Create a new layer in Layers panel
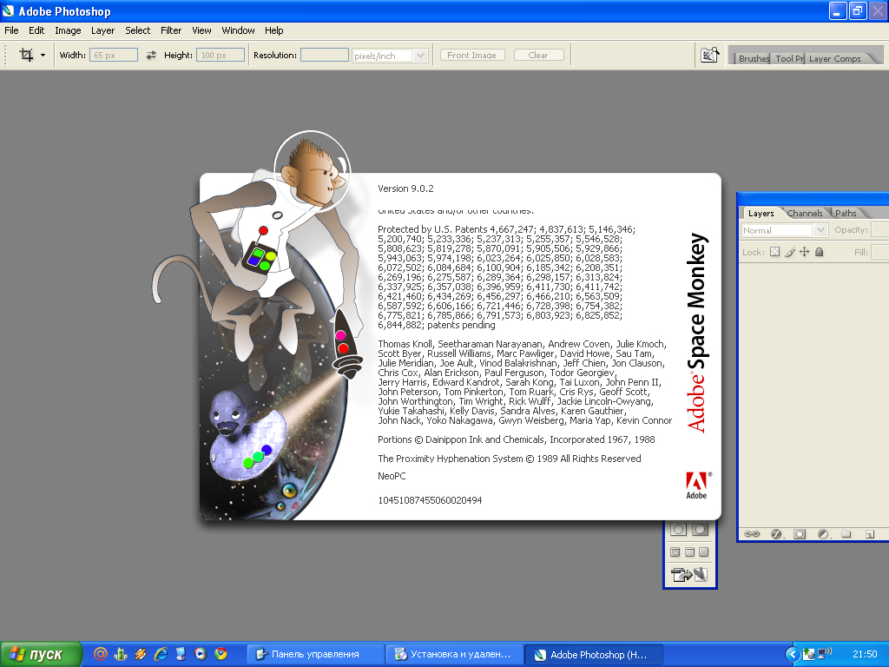 (870, 534)
